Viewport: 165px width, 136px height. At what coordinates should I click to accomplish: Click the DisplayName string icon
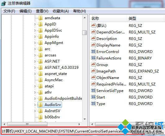(93, 45)
